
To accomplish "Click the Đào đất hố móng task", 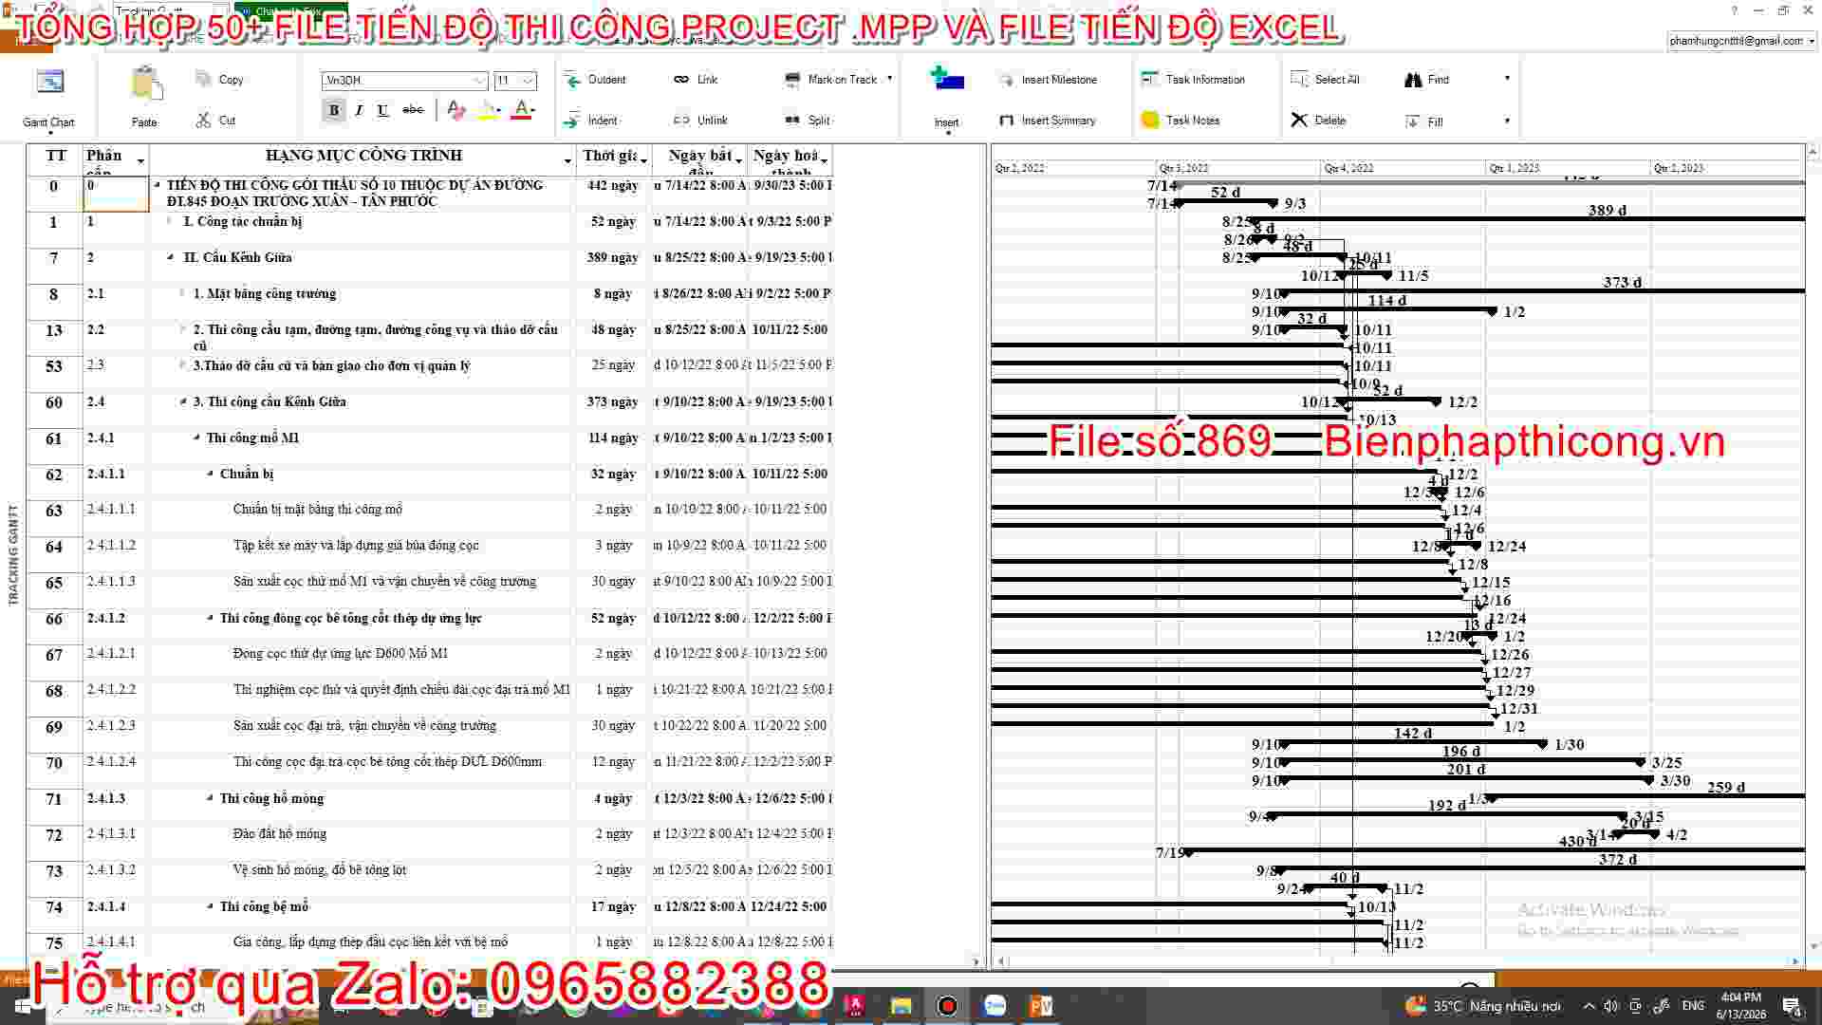I will (x=279, y=833).
